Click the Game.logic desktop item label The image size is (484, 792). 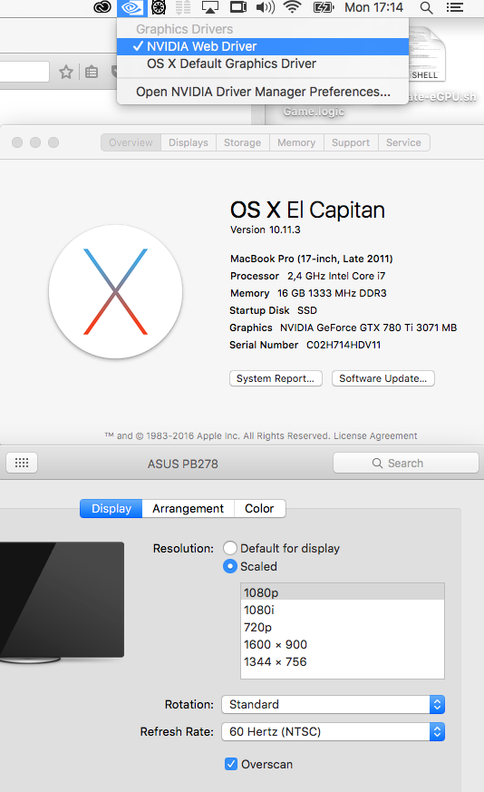pyautogui.click(x=314, y=112)
